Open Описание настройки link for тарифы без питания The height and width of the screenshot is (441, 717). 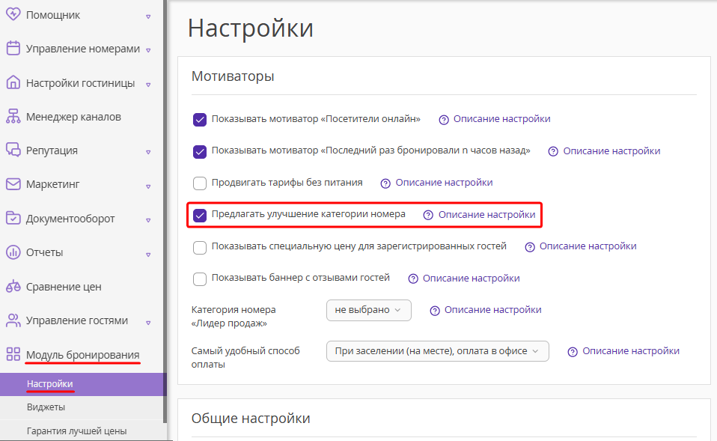point(444,183)
